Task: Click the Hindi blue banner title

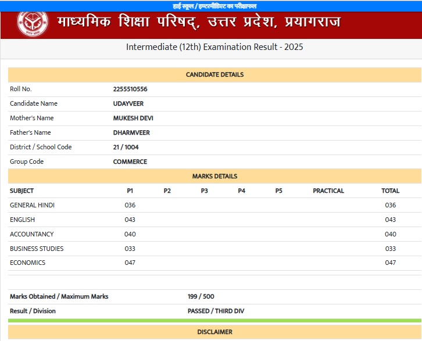Action: pyautogui.click(x=214, y=6)
